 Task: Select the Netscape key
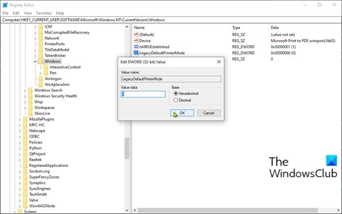(x=37, y=131)
